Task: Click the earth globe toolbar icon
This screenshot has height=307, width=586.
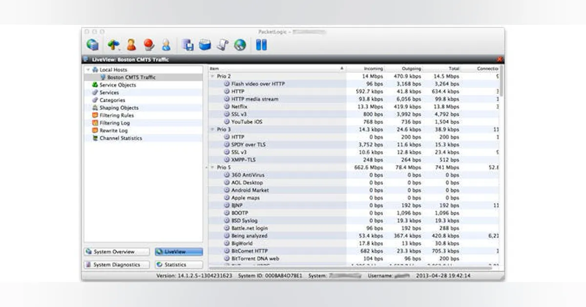Action: tap(240, 45)
